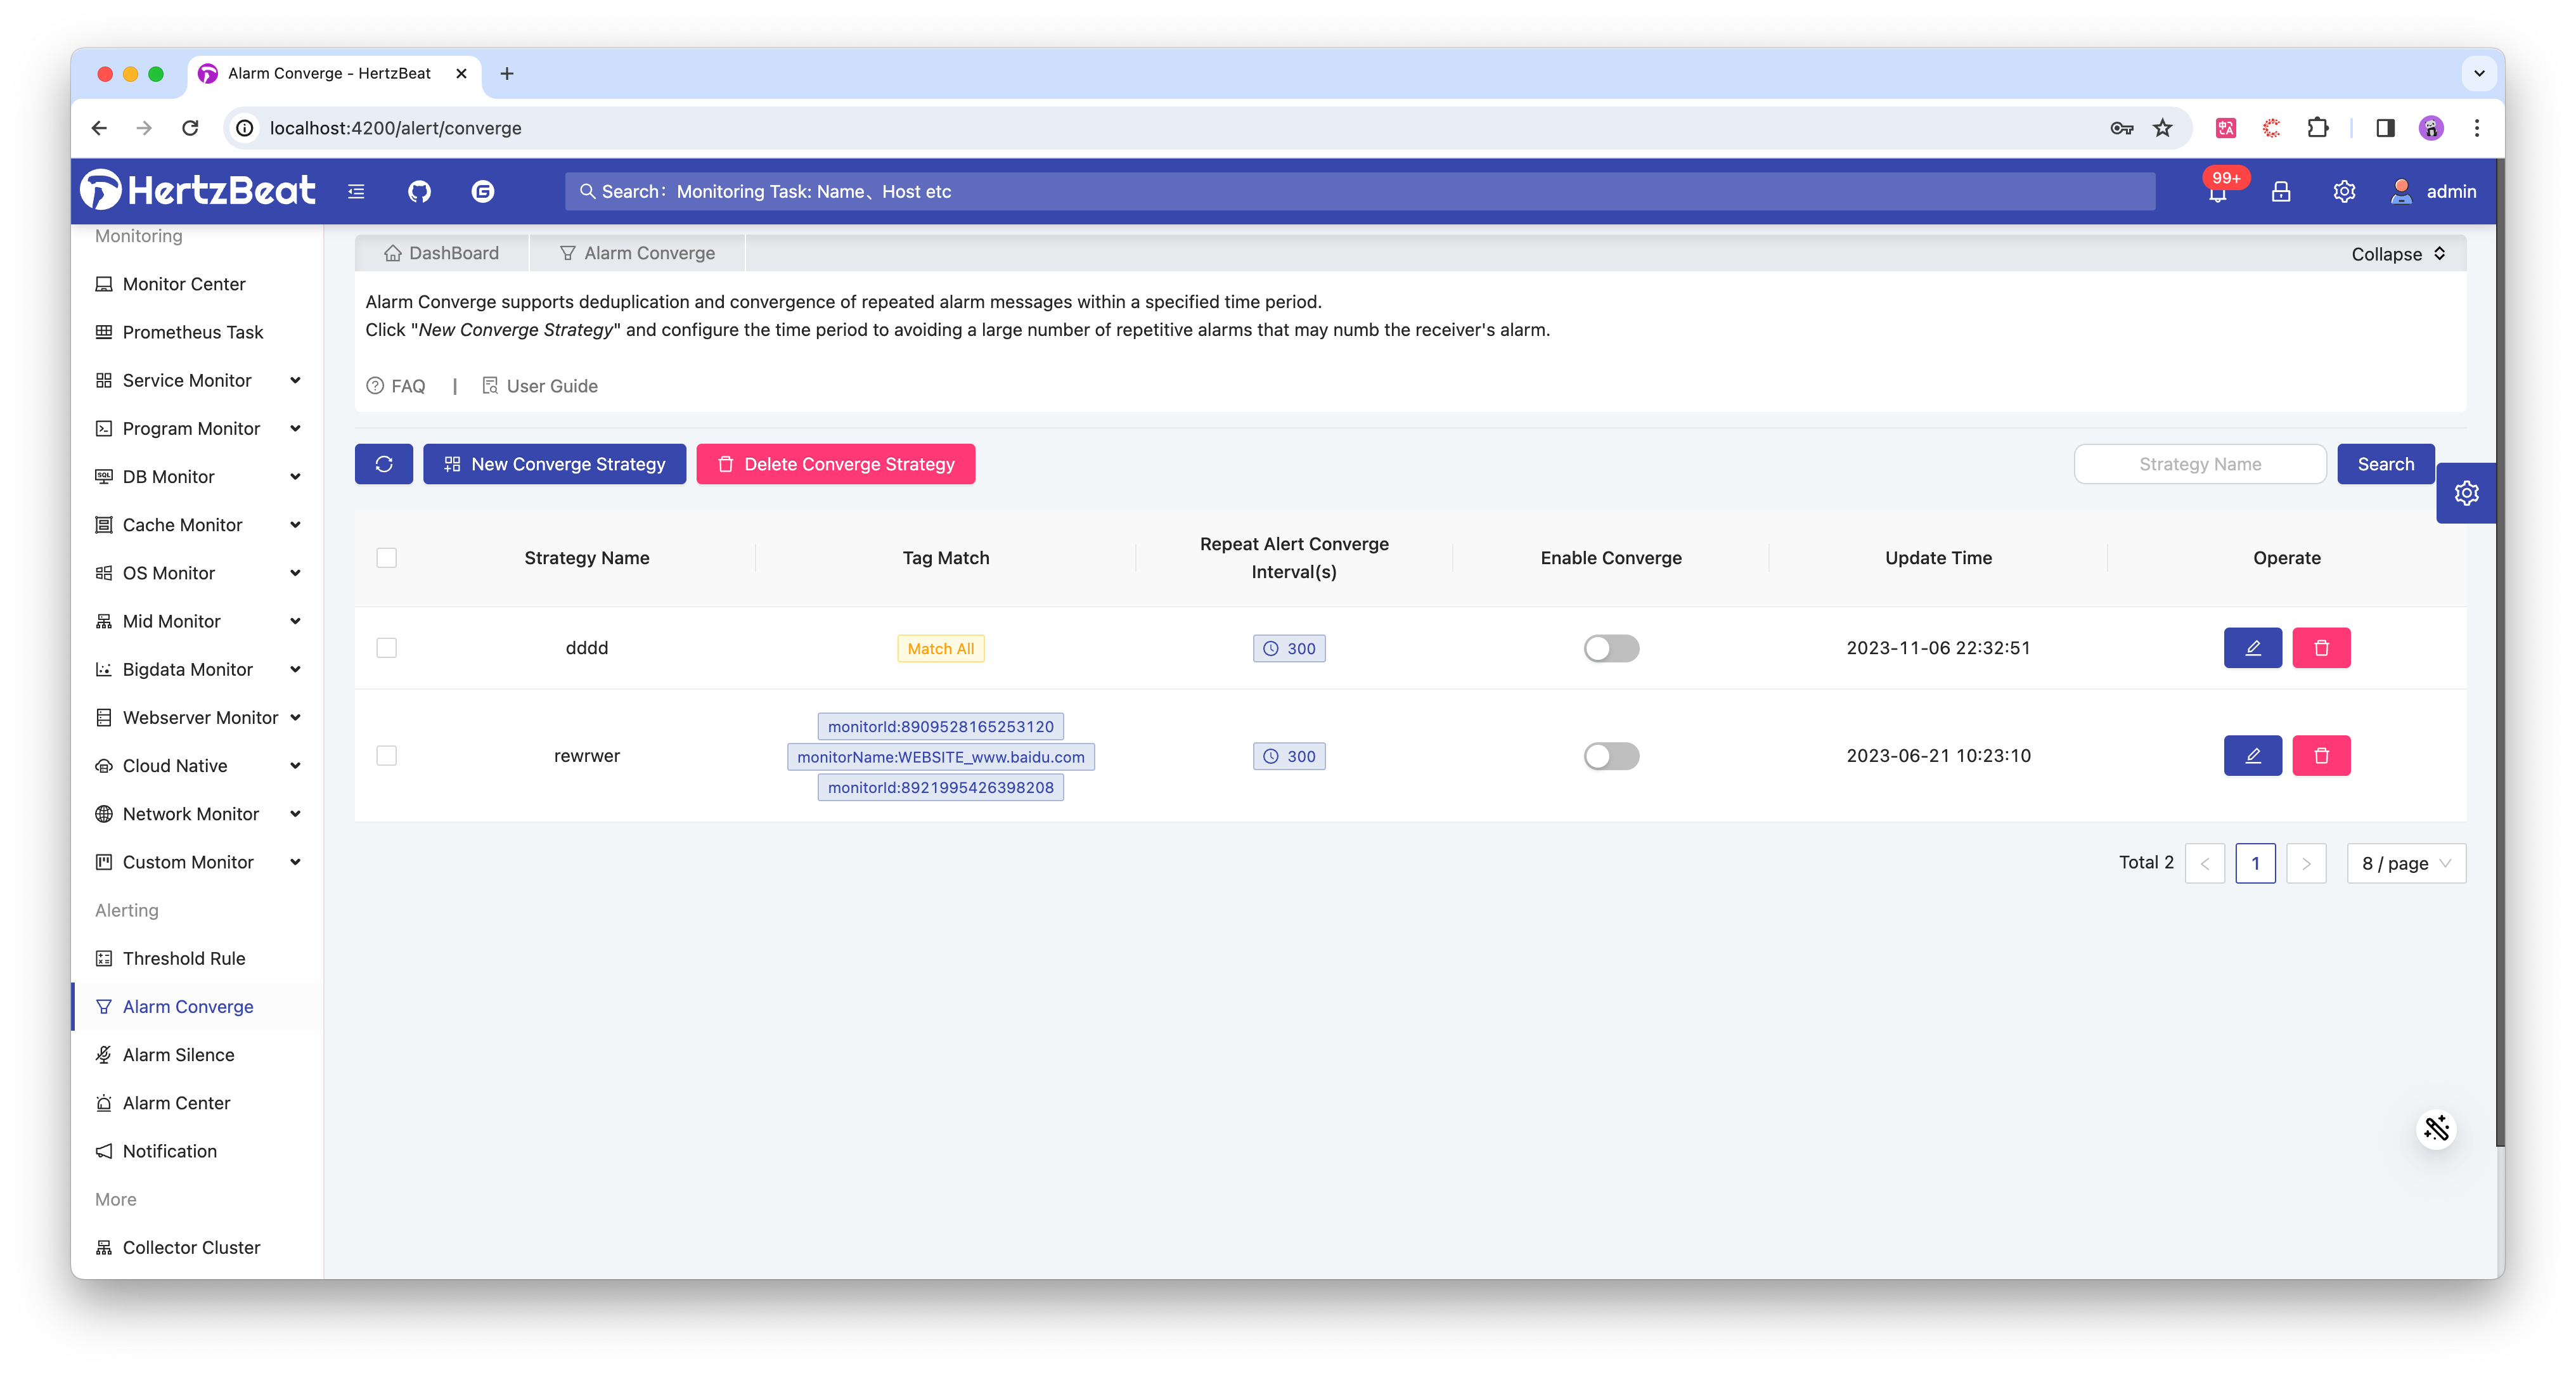
Task: Enable converge for the dddd strategy
Action: pyautogui.click(x=1611, y=648)
